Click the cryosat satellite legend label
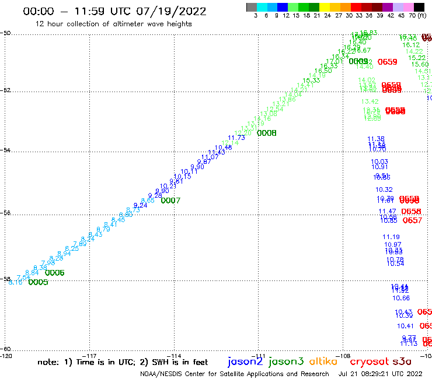This screenshot has width=432, height=379. pos(370,362)
